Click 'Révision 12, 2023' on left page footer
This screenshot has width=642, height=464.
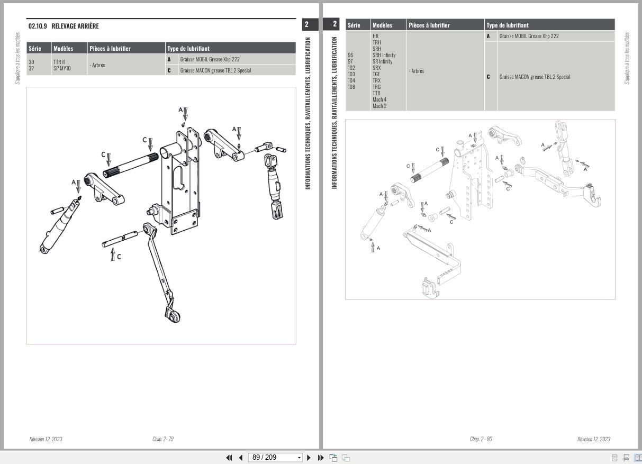click(x=46, y=439)
